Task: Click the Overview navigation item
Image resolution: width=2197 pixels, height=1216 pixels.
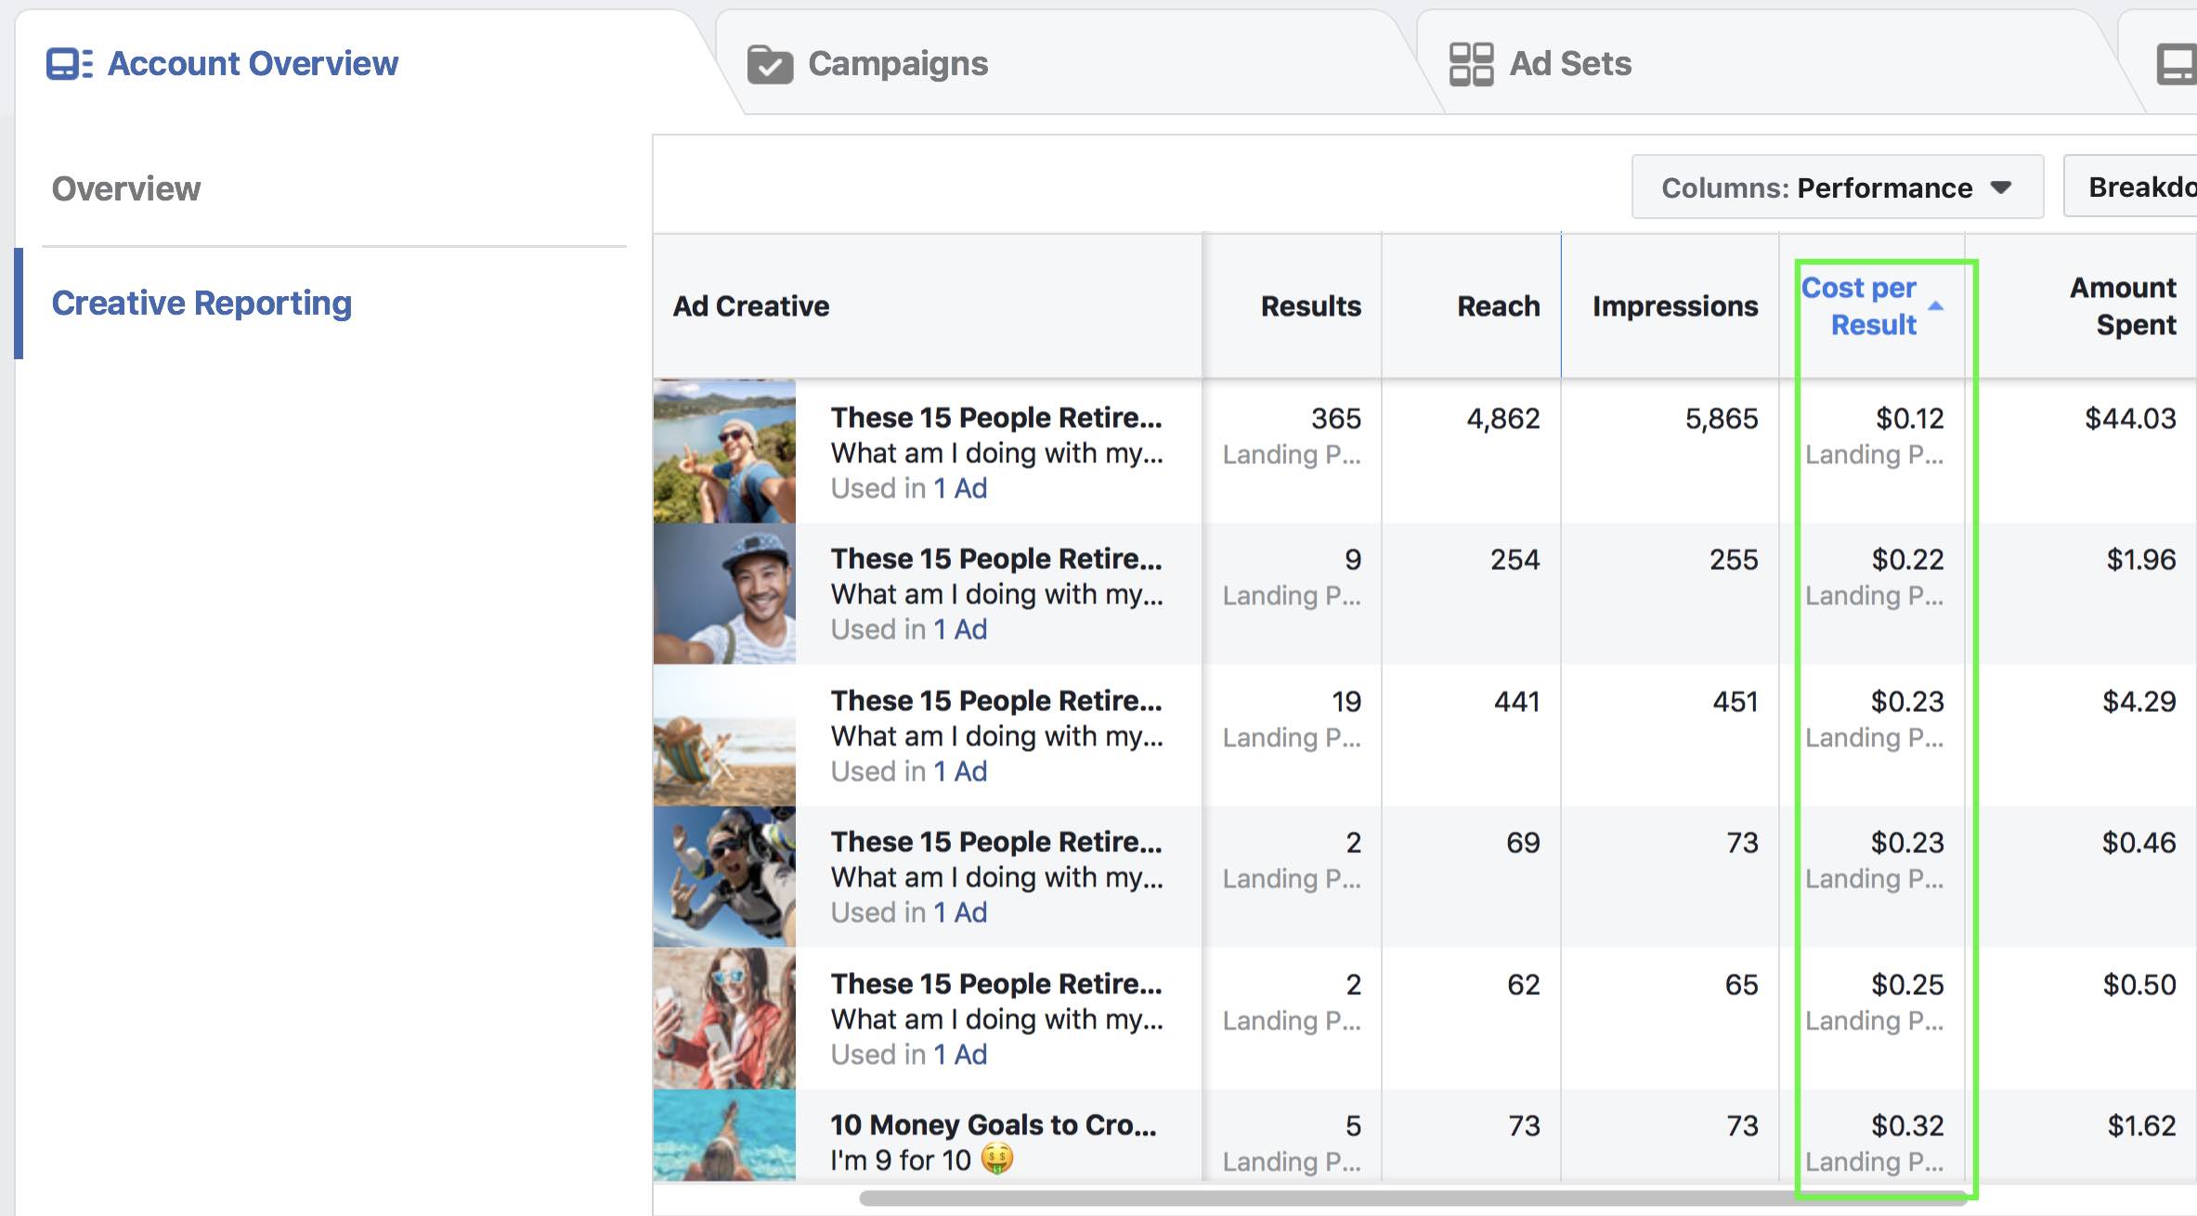Action: [x=124, y=186]
